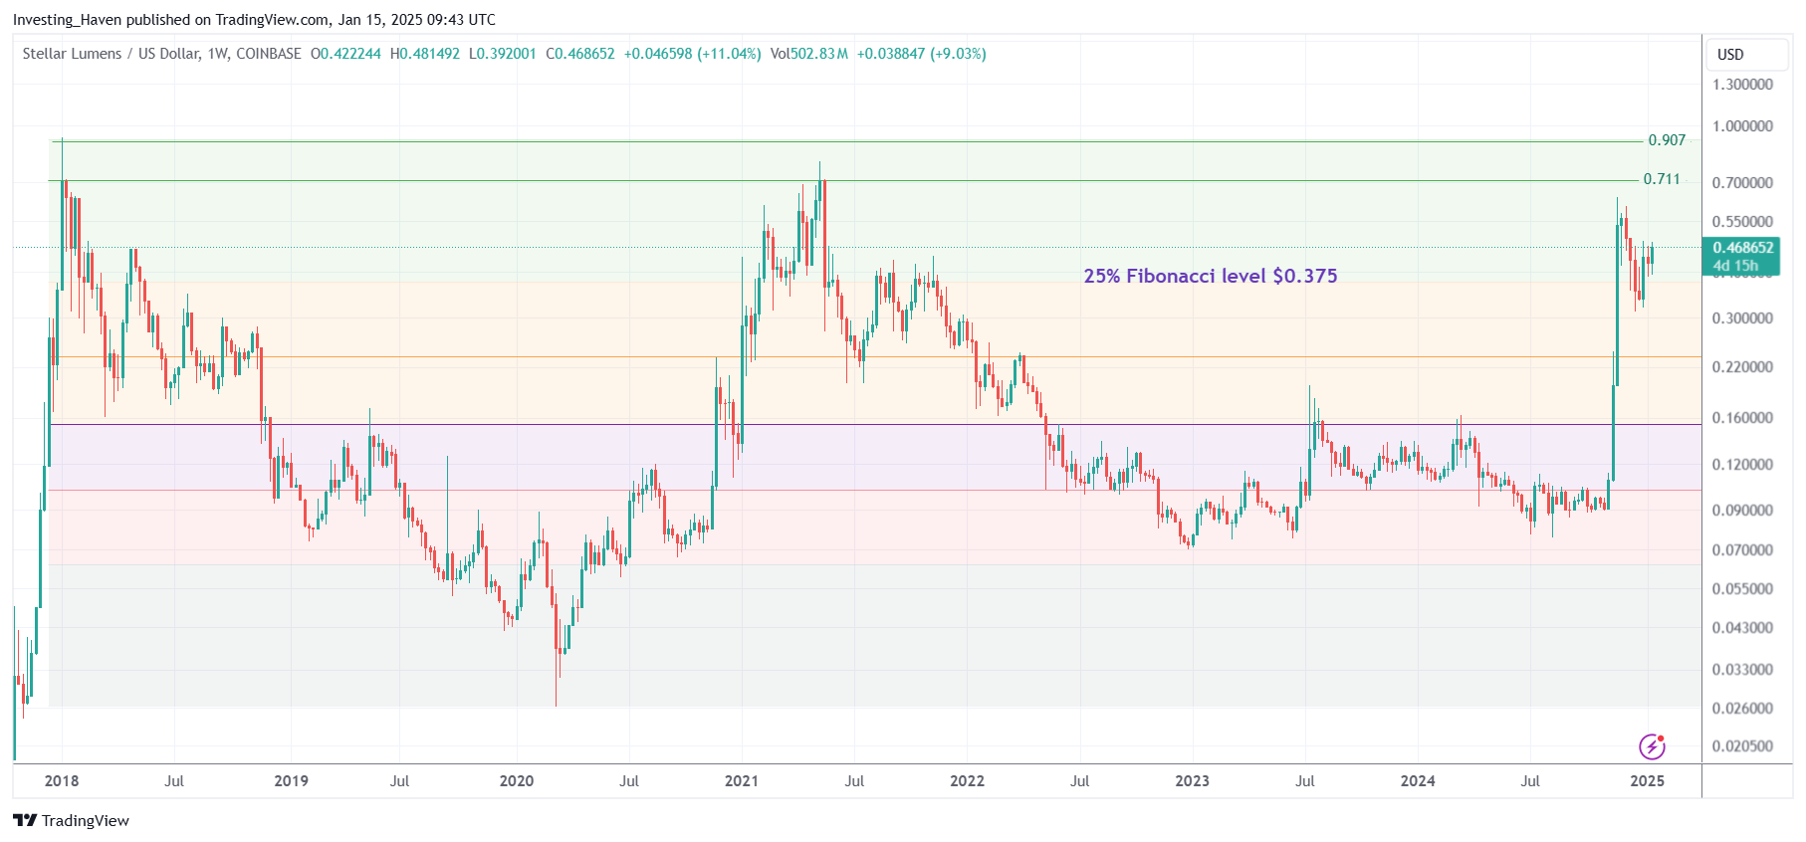This screenshot has height=842, width=1806.
Task: Click the 0.070000 price axis label
Action: coord(1742,550)
